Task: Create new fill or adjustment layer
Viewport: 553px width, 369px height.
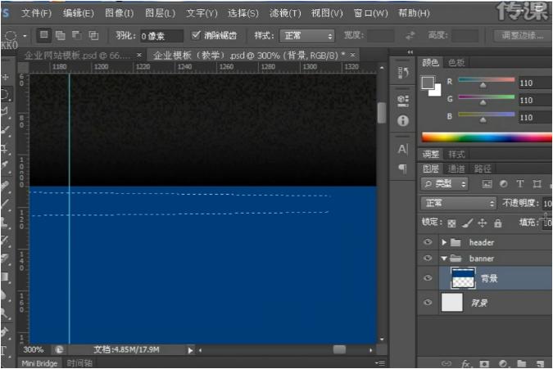Action: 503,364
